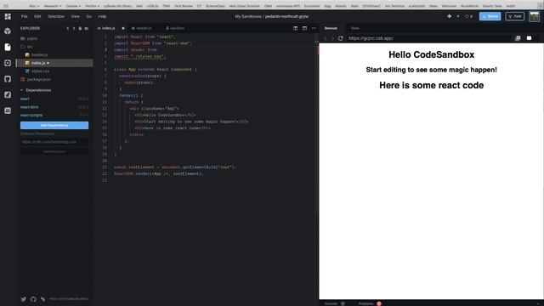Click the Fork button
This screenshot has height=306, width=544.
pyautogui.click(x=515, y=16)
